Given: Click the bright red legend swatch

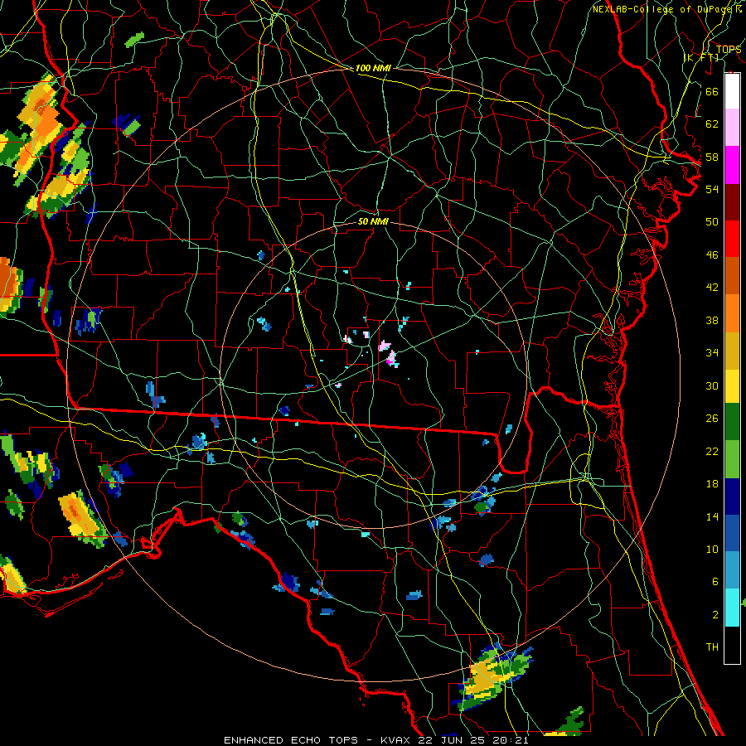Looking at the screenshot, I should 732,239.
